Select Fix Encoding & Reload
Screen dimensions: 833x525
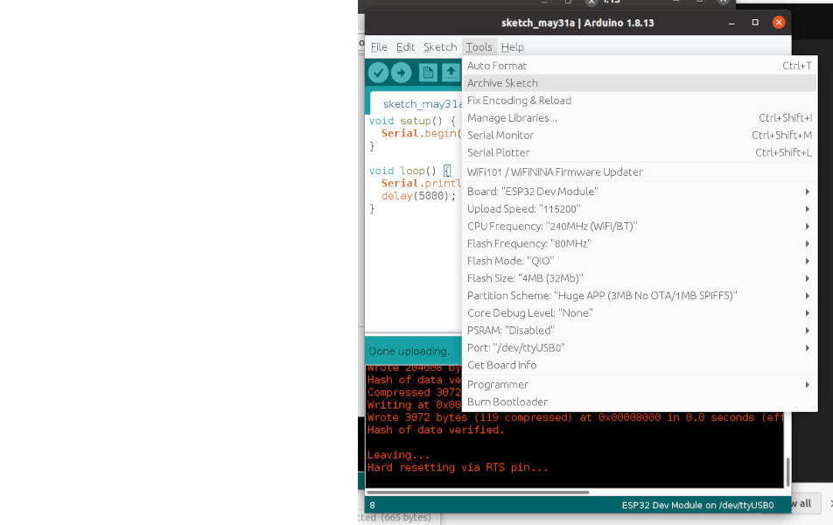[640, 101]
